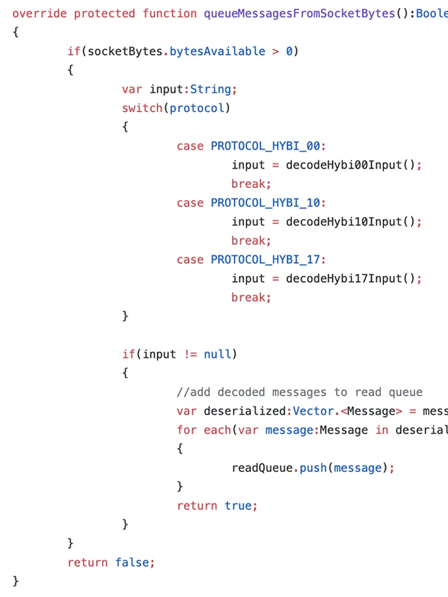Image resolution: width=448 pixels, height=597 pixels.
Task: Click the switch keyword
Action: coord(142,108)
